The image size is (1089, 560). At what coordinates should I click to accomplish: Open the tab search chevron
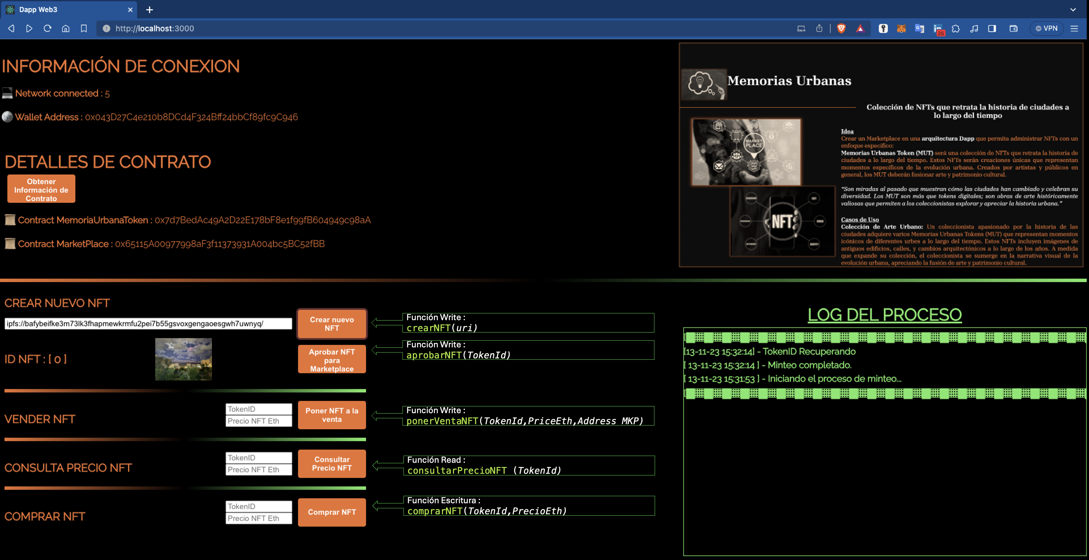tap(1073, 9)
